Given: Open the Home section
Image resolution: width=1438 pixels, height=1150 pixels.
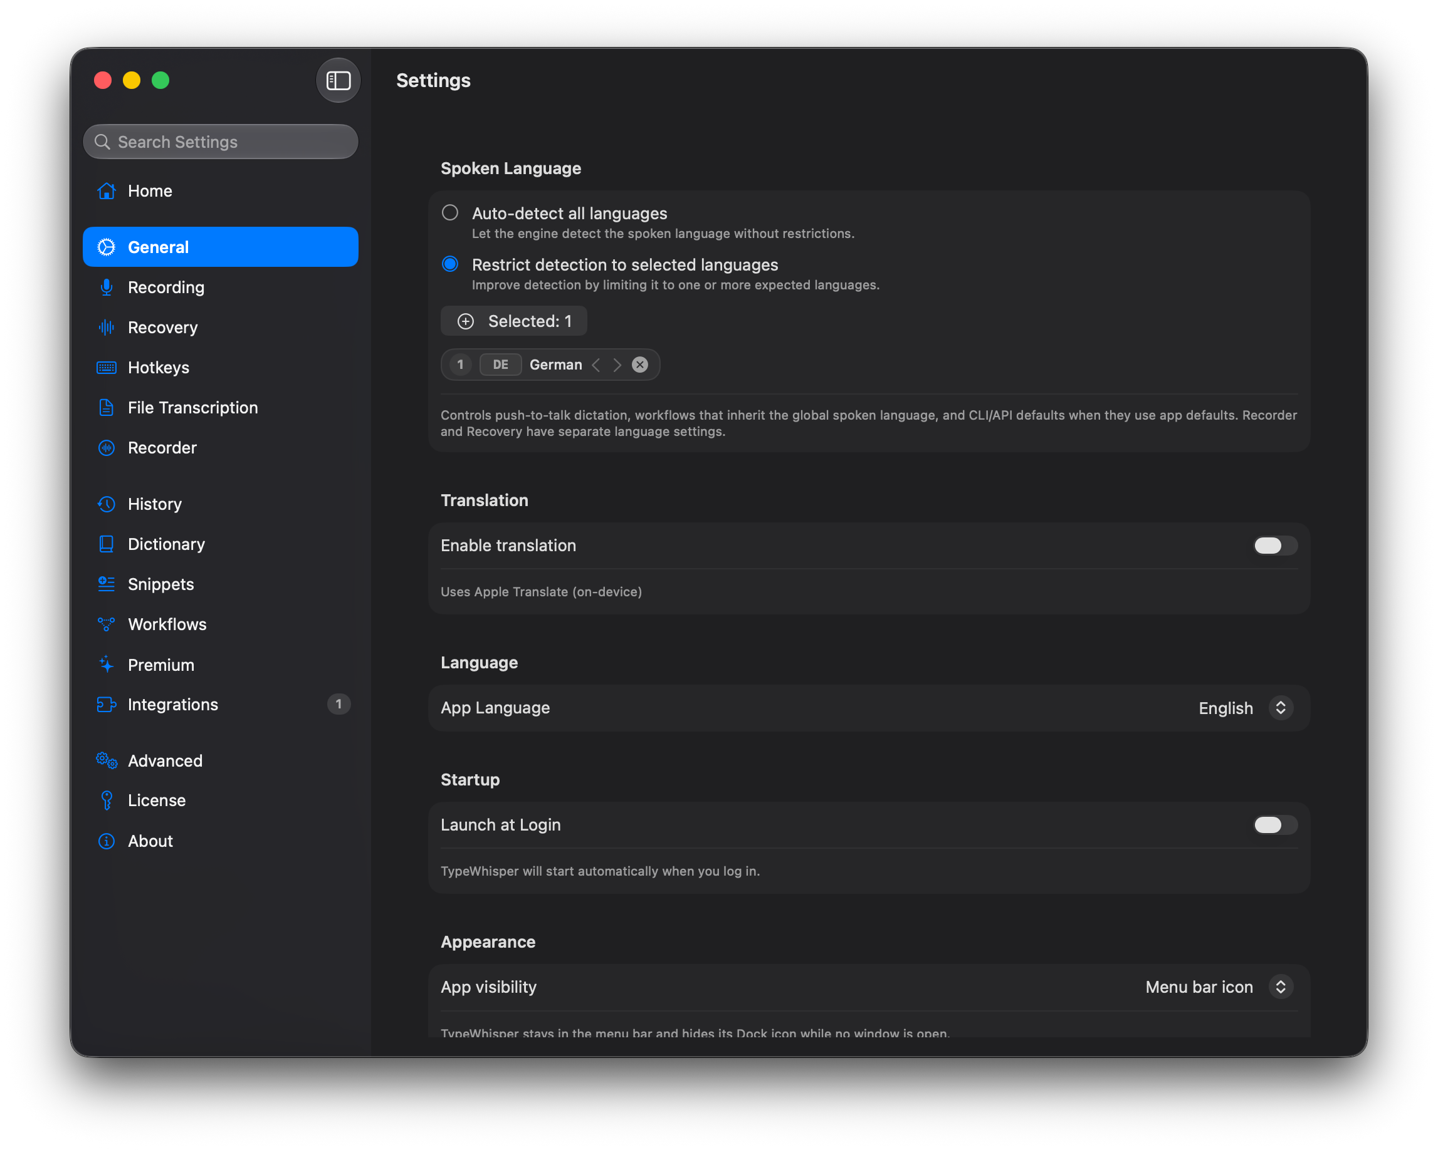Looking at the screenshot, I should (x=220, y=191).
